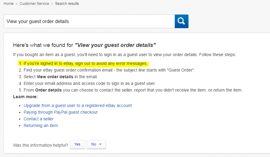Click the results heading text
The height and width of the screenshot is (157, 270).
(84, 45)
